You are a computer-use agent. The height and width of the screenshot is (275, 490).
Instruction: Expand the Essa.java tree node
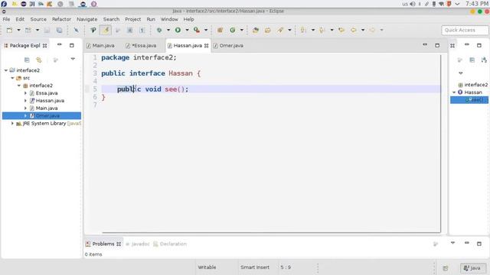[x=25, y=93]
